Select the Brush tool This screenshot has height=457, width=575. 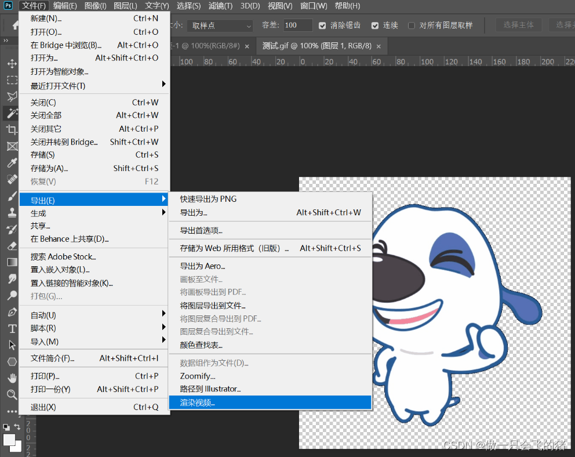click(12, 196)
